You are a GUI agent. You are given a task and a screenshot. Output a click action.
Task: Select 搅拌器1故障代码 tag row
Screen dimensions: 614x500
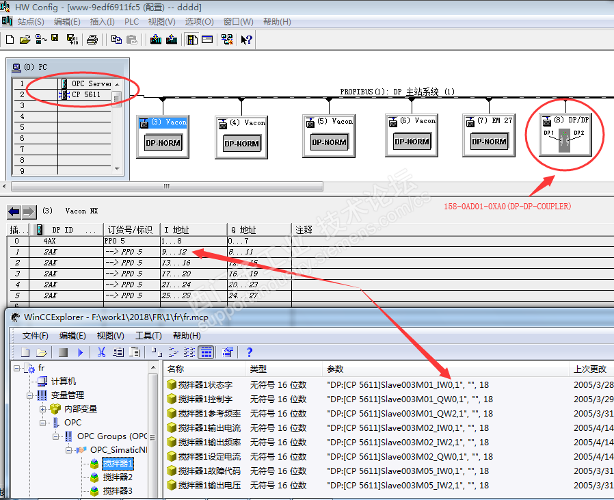coord(389,471)
